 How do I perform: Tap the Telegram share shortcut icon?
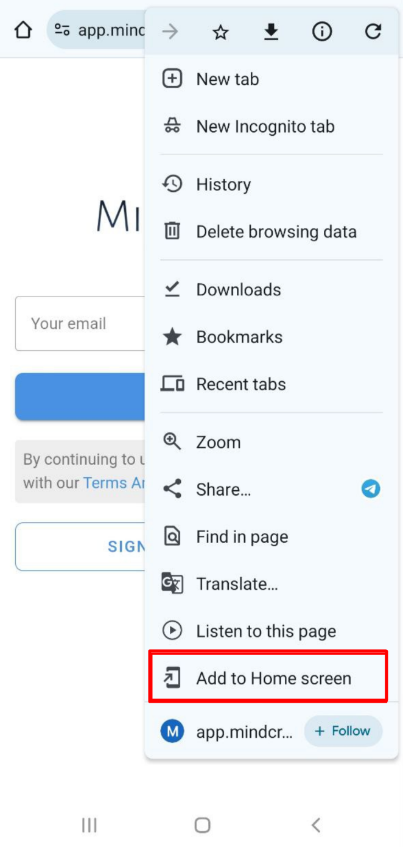371,488
